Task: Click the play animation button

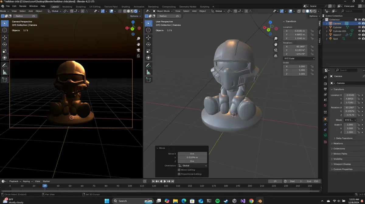Action: (x=165, y=181)
